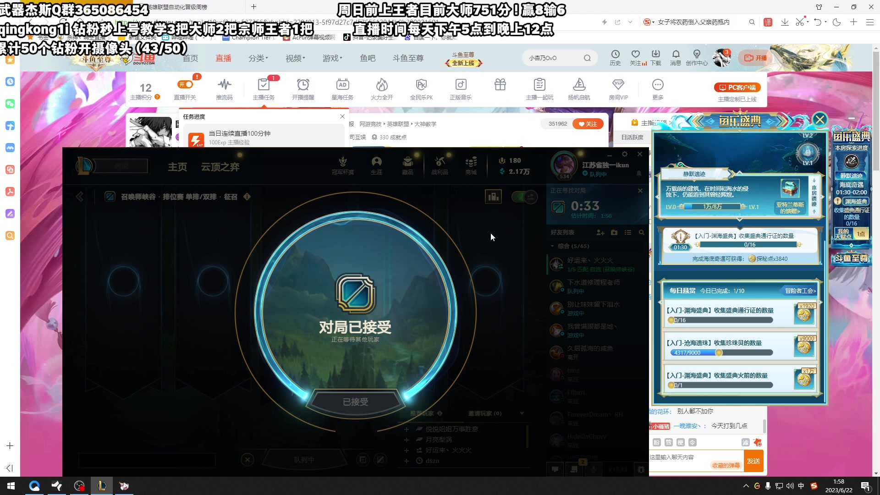880x495 pixels.
Task: Click the PC客户端 button
Action: point(737,88)
